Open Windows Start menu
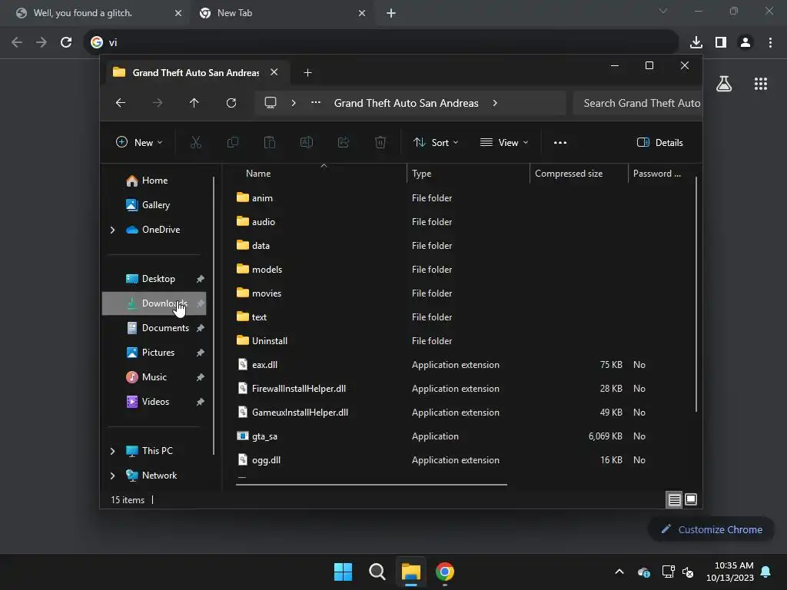Image resolution: width=787 pixels, height=590 pixels. [344, 572]
